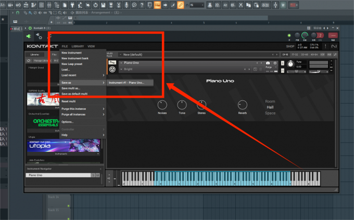
Task: Select the 01-16 rack page tab
Action: [x=285, y=55]
